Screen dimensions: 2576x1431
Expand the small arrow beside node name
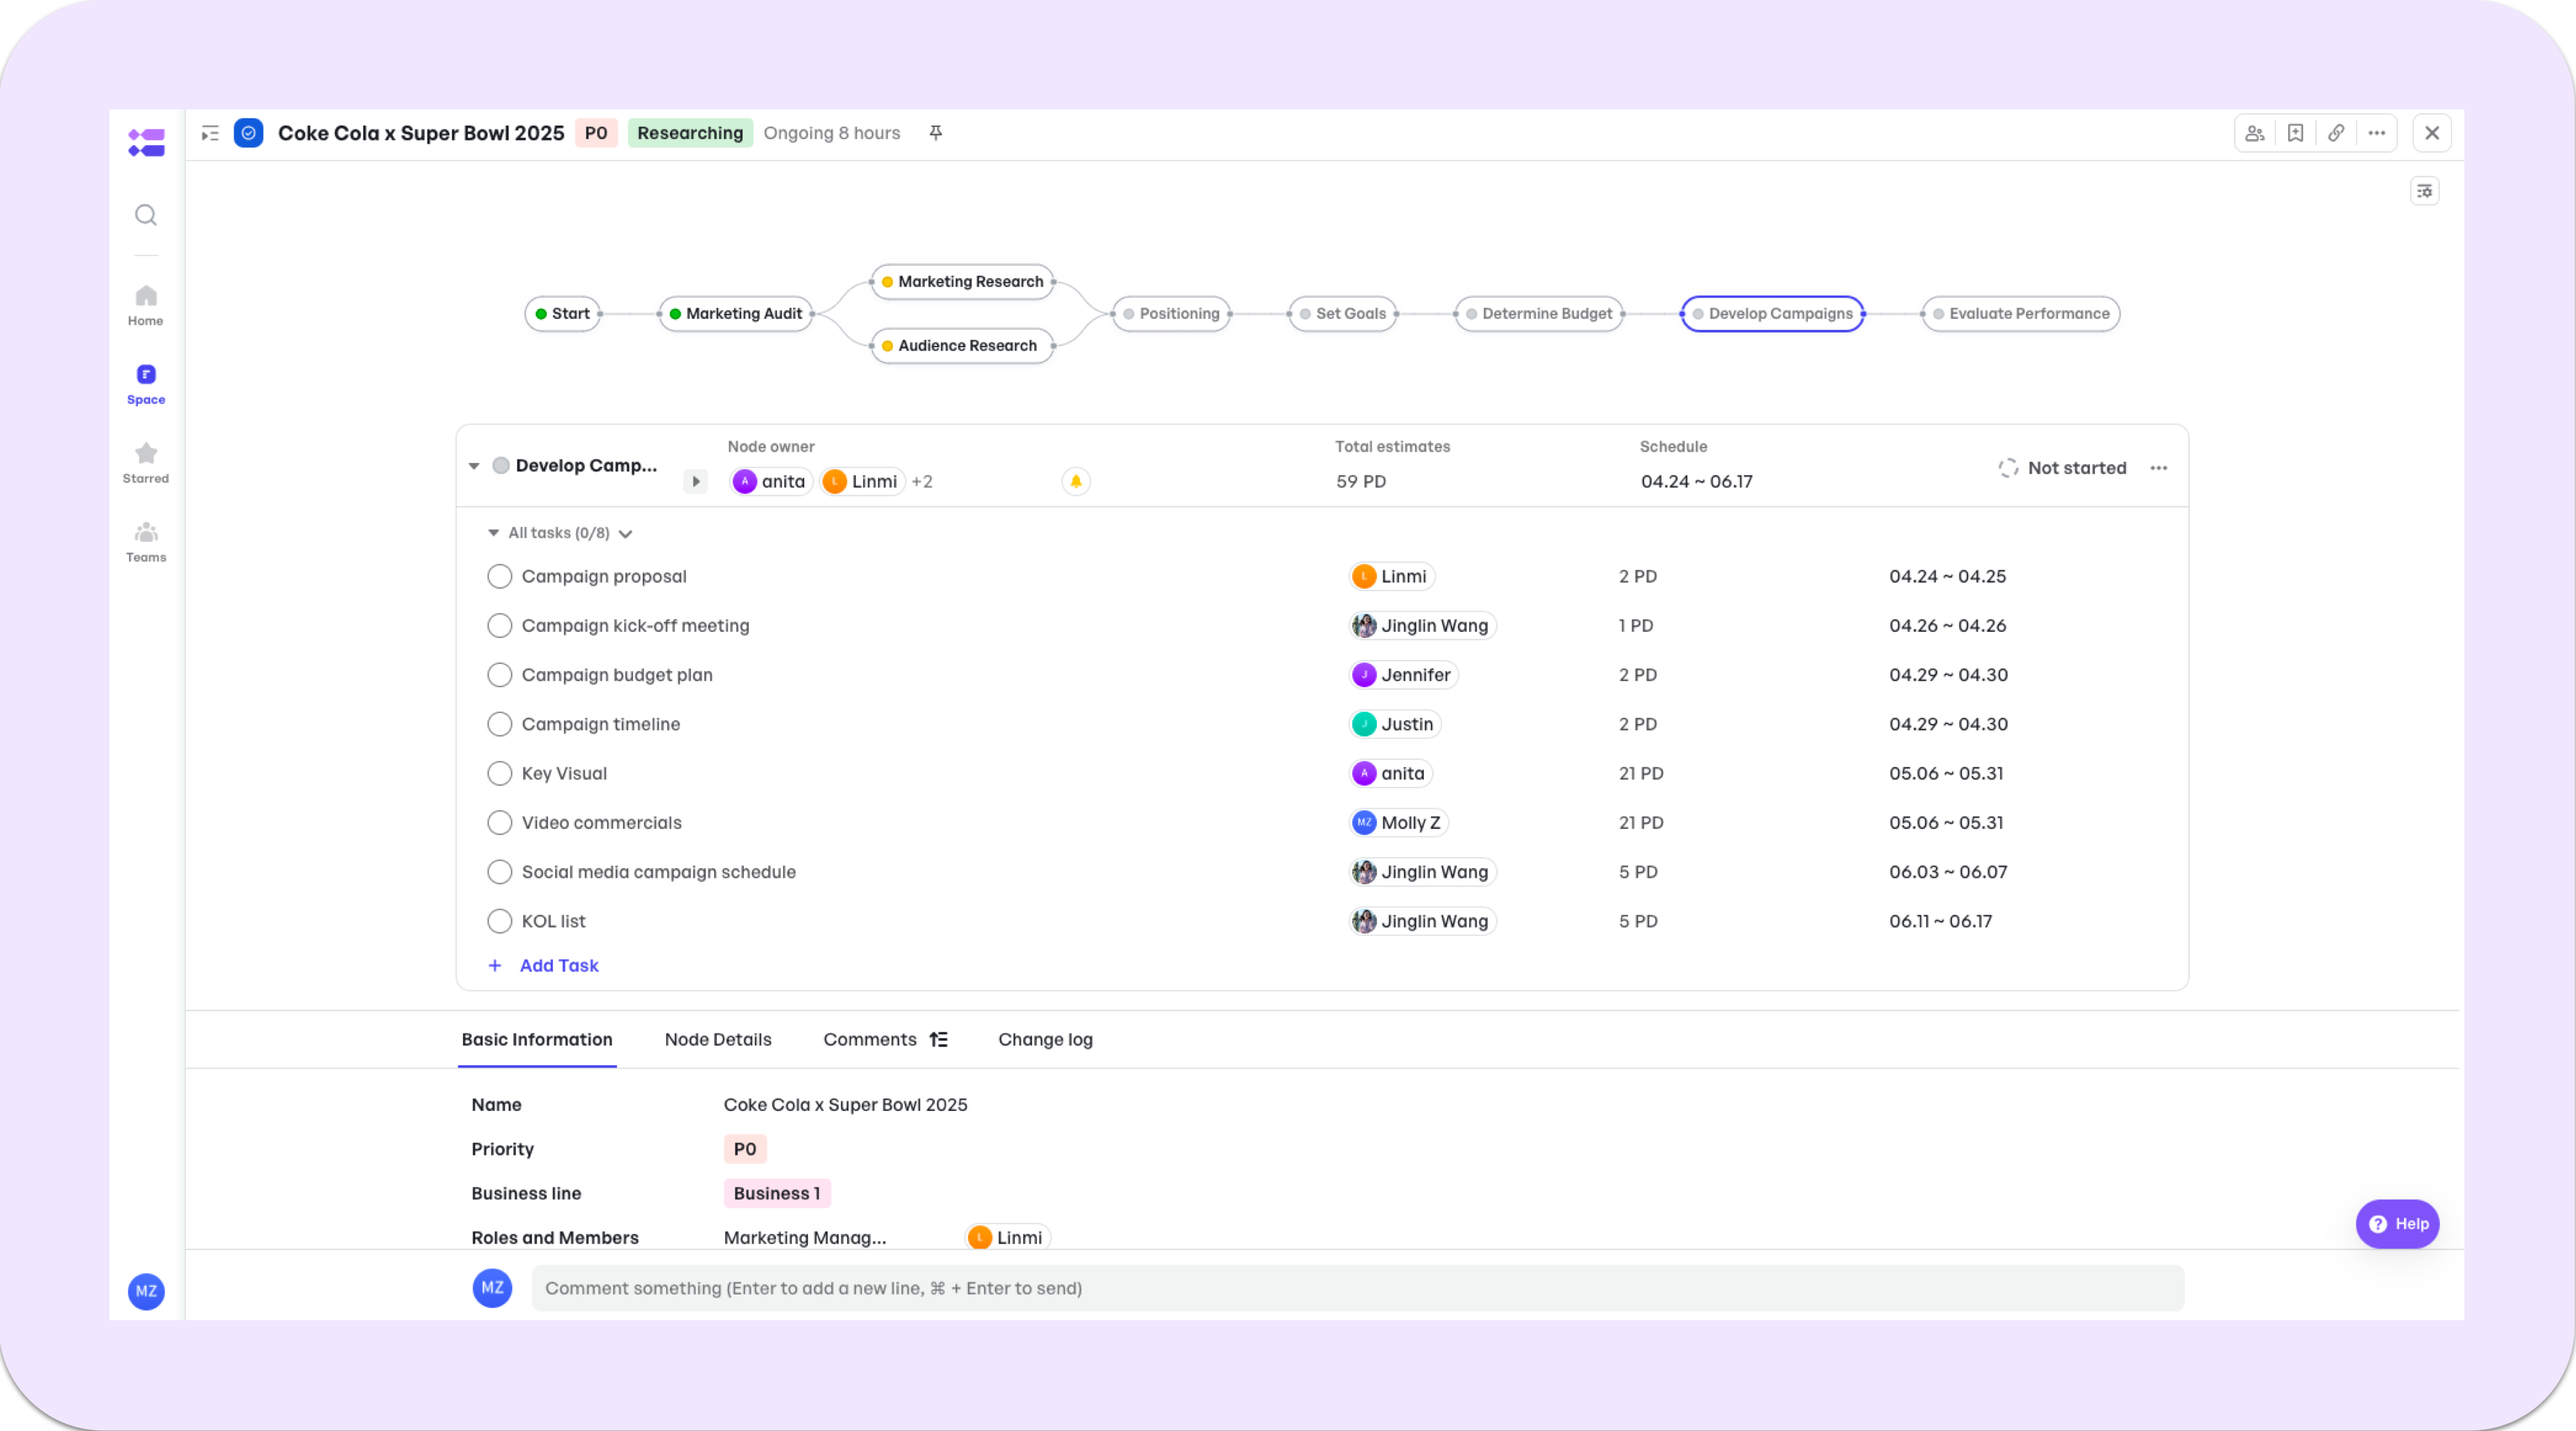[696, 481]
